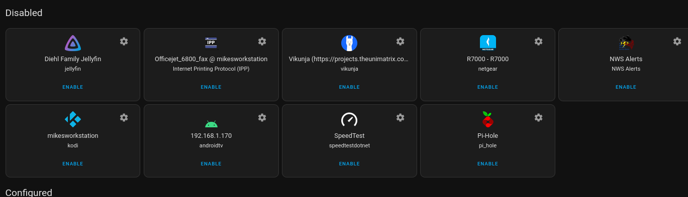Screen dimensions: 688x197
Task: Enable the Pi-Hole integration
Action: pyautogui.click(x=487, y=164)
